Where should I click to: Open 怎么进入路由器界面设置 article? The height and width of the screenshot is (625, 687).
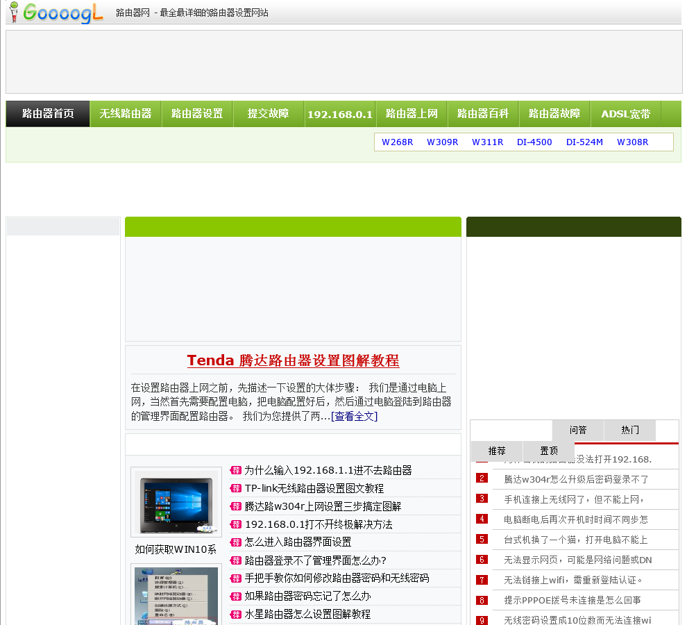pos(298,542)
